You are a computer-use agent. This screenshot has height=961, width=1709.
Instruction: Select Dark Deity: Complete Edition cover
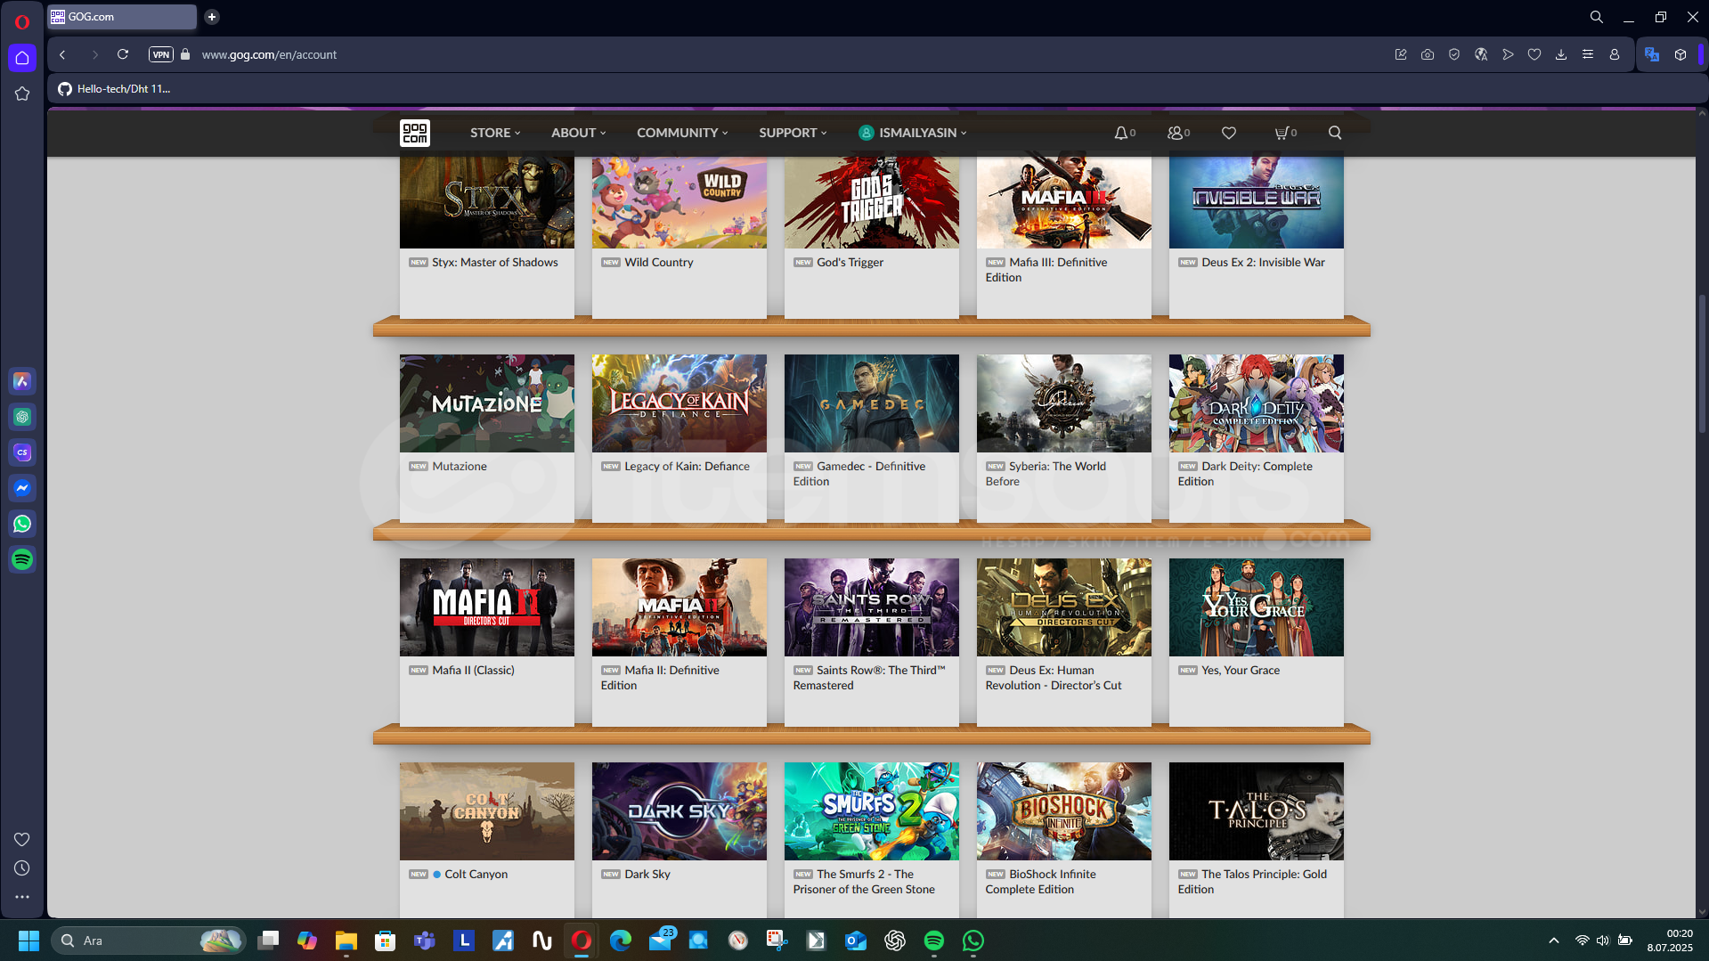1257,403
